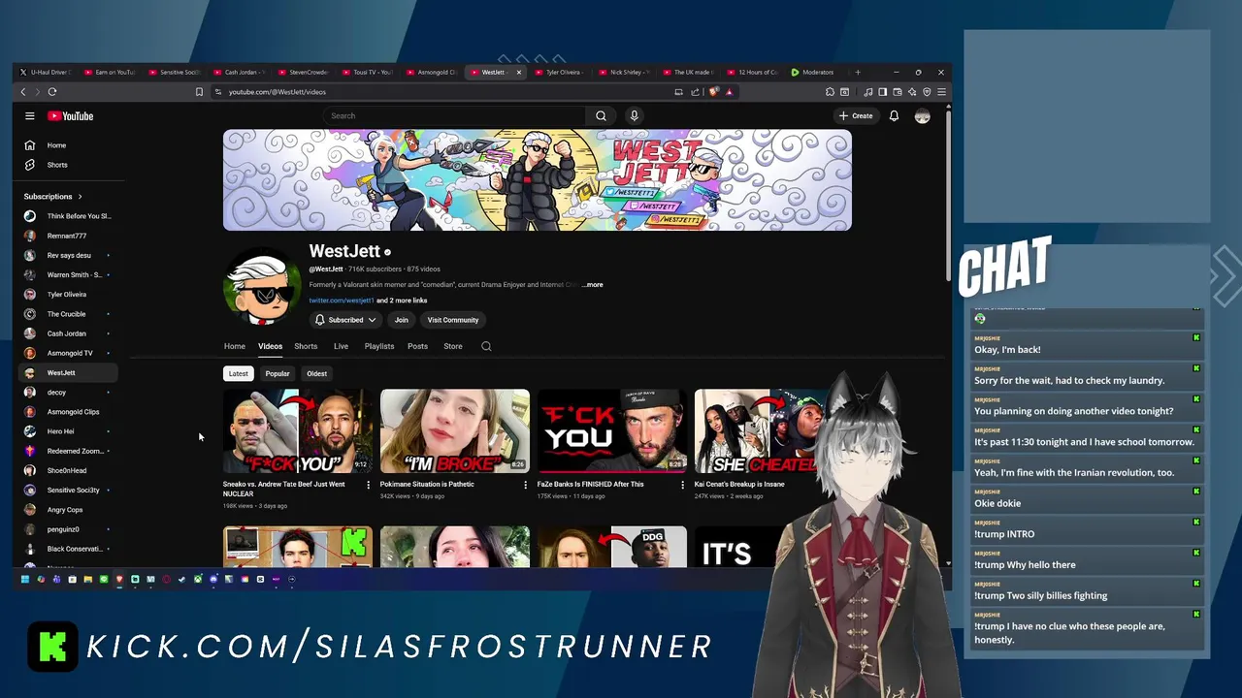Open the browser extensions puzzle icon
1242x698 pixels.
830,92
